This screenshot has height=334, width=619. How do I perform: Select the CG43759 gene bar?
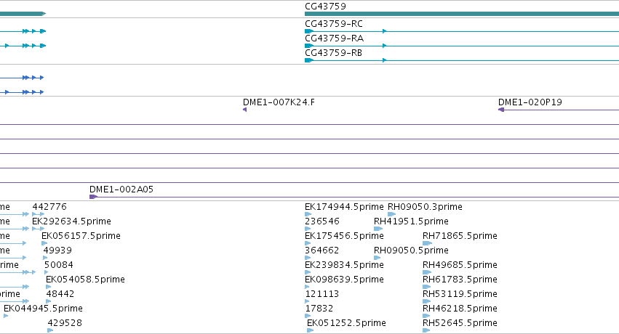pyautogui.click(x=462, y=14)
